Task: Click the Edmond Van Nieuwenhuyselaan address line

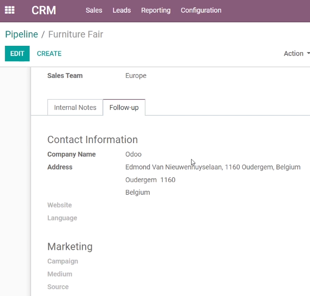Action: point(213,167)
